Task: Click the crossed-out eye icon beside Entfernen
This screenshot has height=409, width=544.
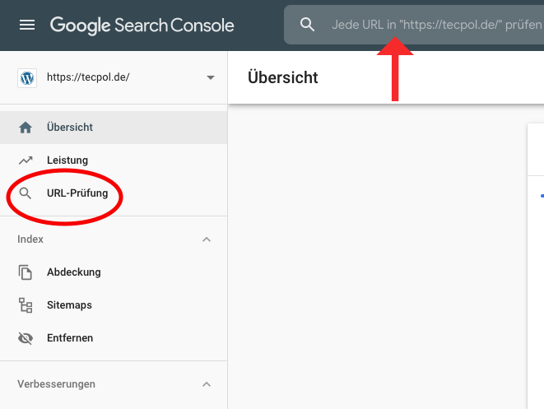Action: pyautogui.click(x=26, y=338)
